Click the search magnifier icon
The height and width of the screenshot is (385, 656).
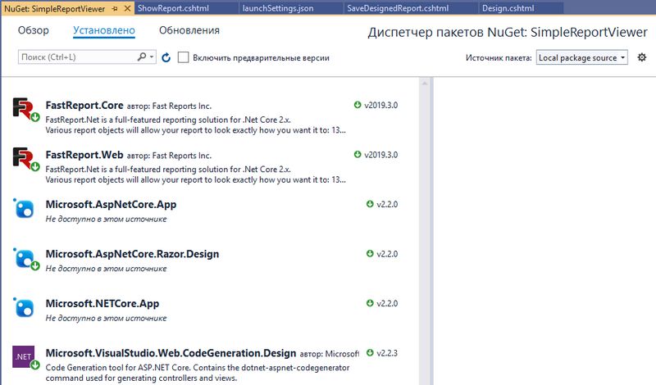pos(142,58)
